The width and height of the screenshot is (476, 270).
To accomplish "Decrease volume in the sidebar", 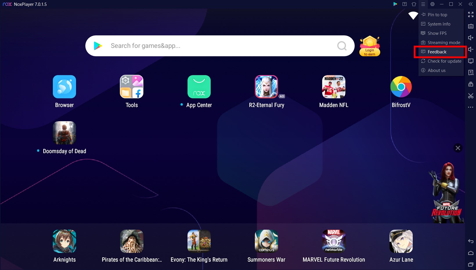I will pos(471,49).
